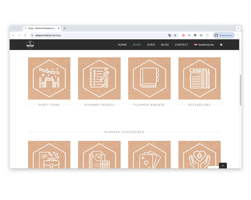251x200 pixels.
Task: Click the scroll-to-top arrow button
Action: pyautogui.click(x=223, y=165)
